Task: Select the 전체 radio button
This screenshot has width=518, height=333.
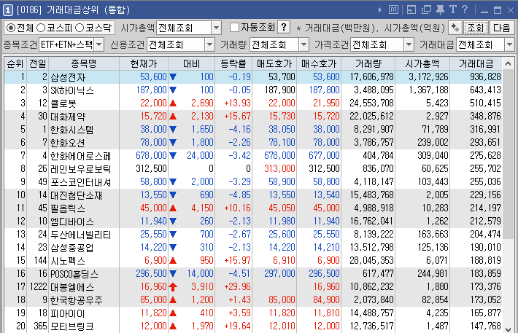Action: (11, 28)
